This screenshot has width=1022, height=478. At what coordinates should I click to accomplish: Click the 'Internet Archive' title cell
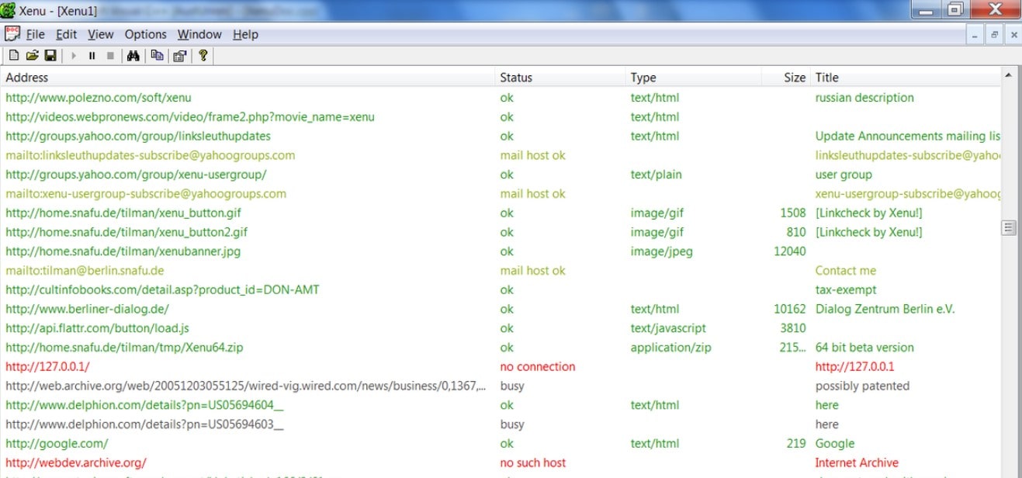(857, 462)
